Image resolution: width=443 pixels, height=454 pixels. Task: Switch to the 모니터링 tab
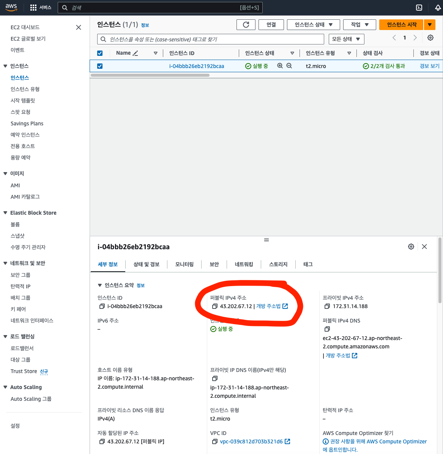(184, 264)
